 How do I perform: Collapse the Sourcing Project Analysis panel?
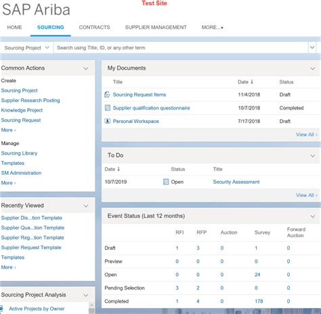(86, 295)
